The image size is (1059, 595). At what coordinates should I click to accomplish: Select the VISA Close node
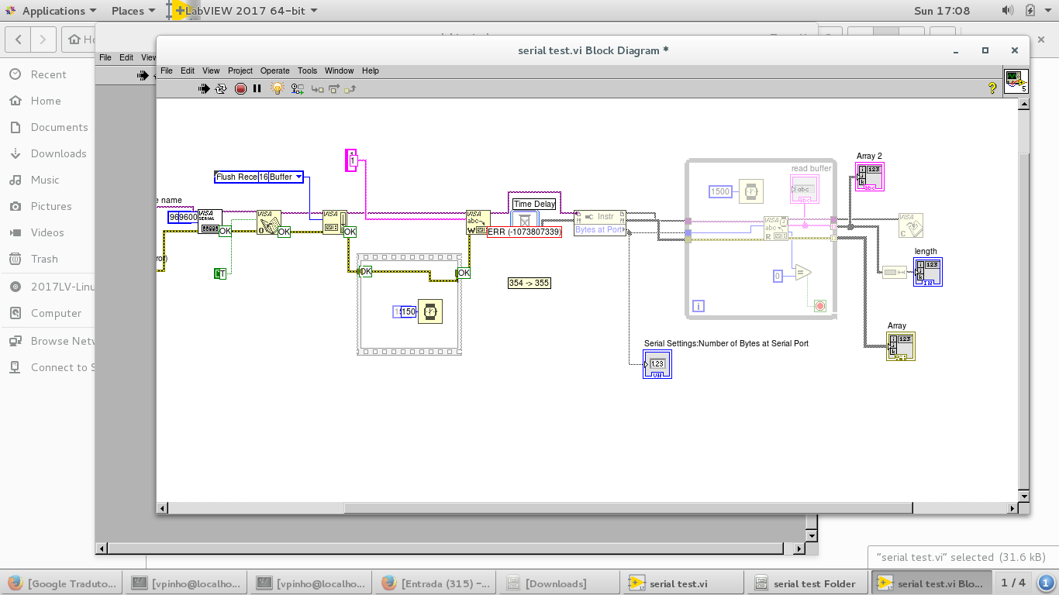click(911, 225)
